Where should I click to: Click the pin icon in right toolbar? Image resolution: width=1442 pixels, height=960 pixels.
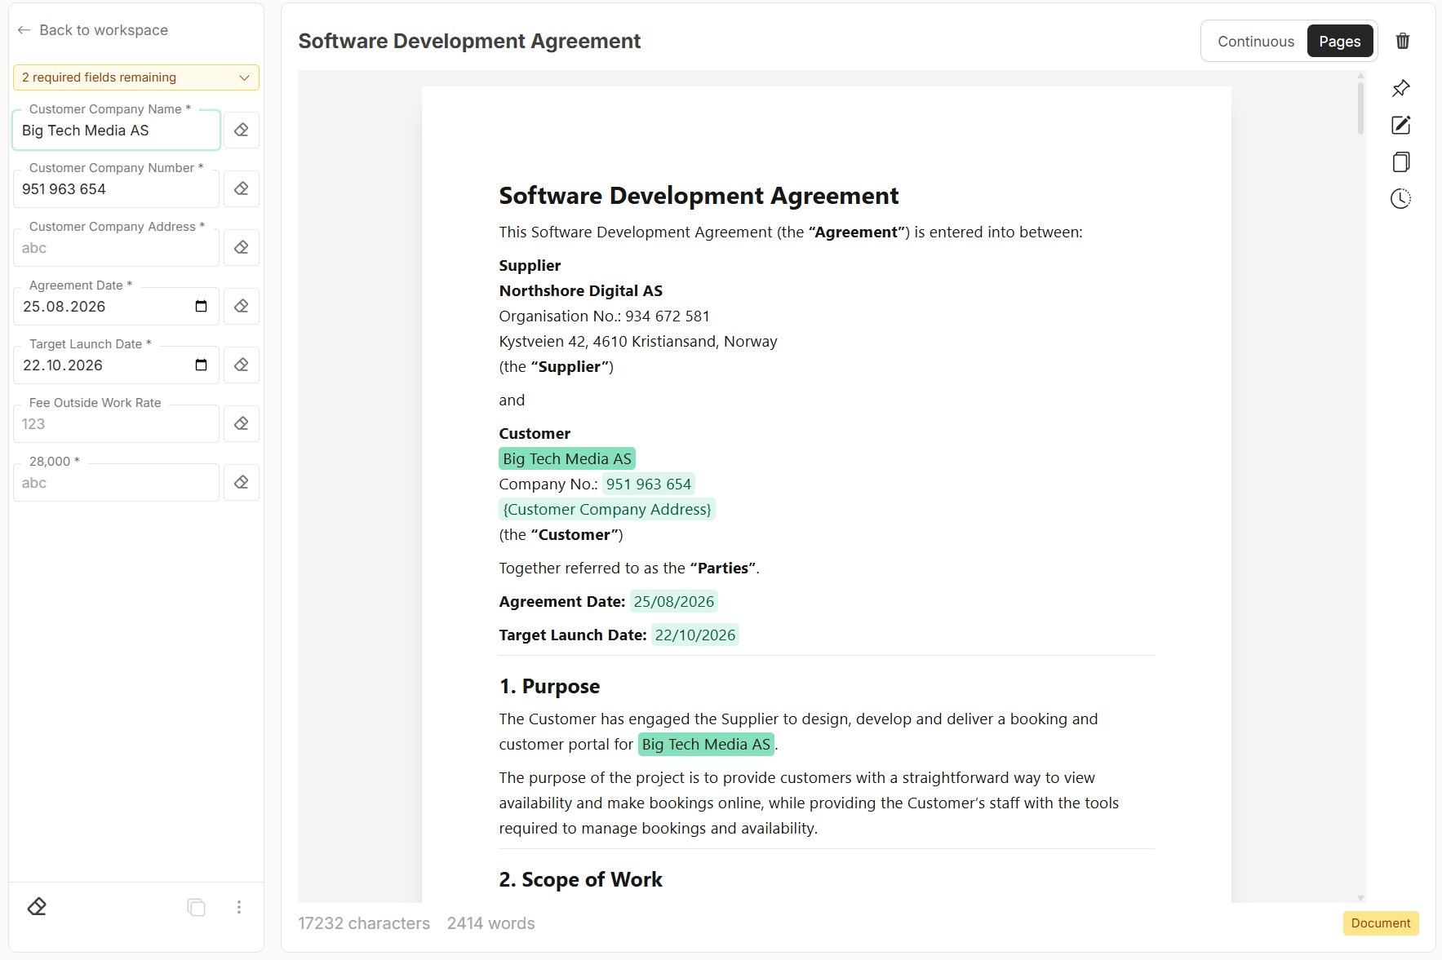click(x=1401, y=88)
